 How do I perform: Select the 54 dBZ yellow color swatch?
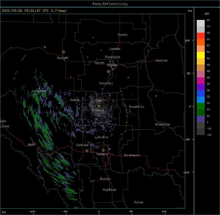point(201,55)
